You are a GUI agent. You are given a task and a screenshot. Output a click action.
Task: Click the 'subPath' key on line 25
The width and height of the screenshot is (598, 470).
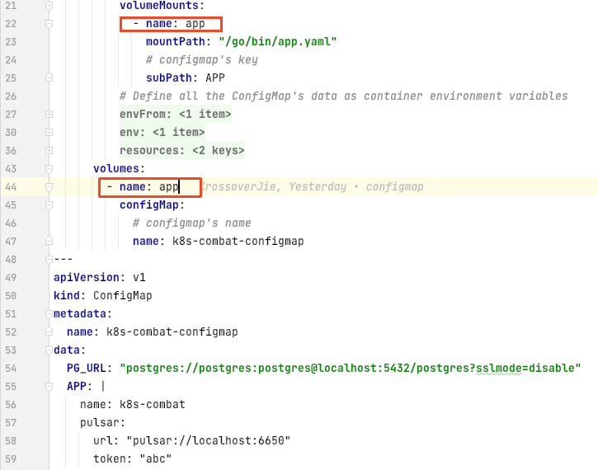168,78
